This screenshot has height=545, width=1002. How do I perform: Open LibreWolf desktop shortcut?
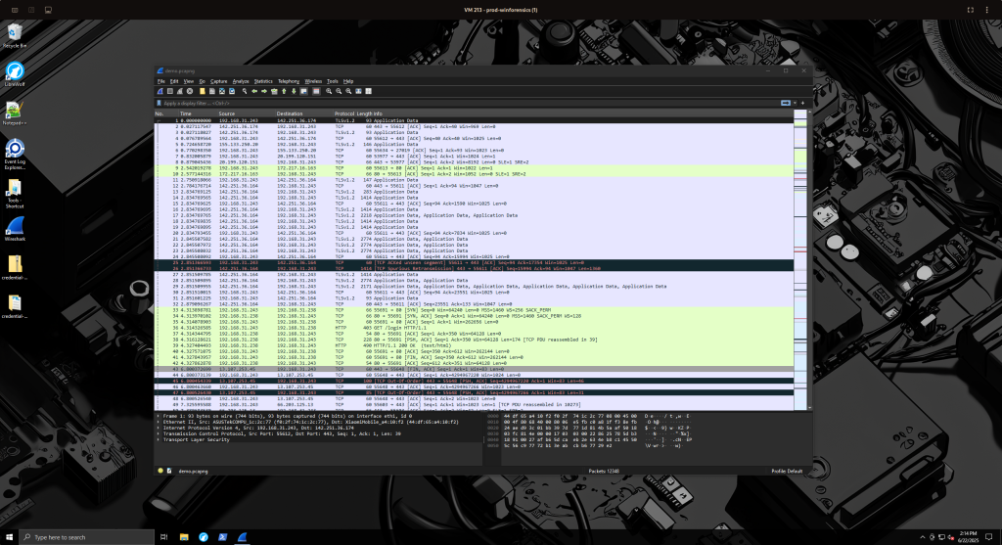pyautogui.click(x=15, y=74)
